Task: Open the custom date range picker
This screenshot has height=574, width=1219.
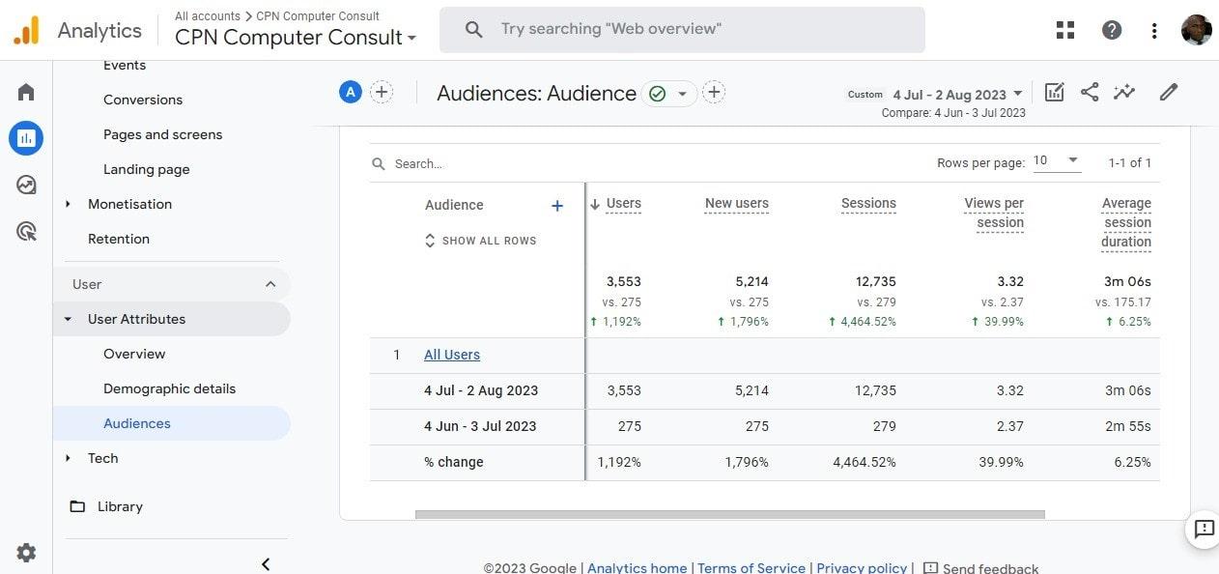Action: (956, 95)
